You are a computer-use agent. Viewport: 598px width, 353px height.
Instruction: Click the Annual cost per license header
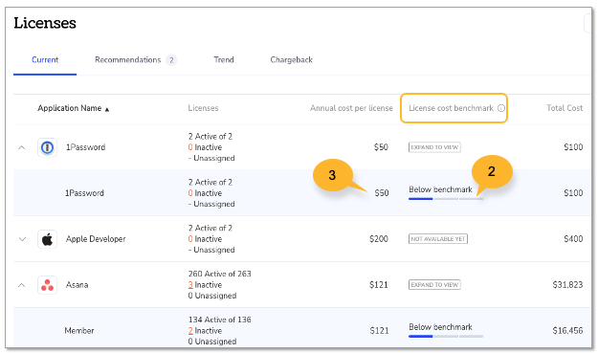tap(351, 108)
